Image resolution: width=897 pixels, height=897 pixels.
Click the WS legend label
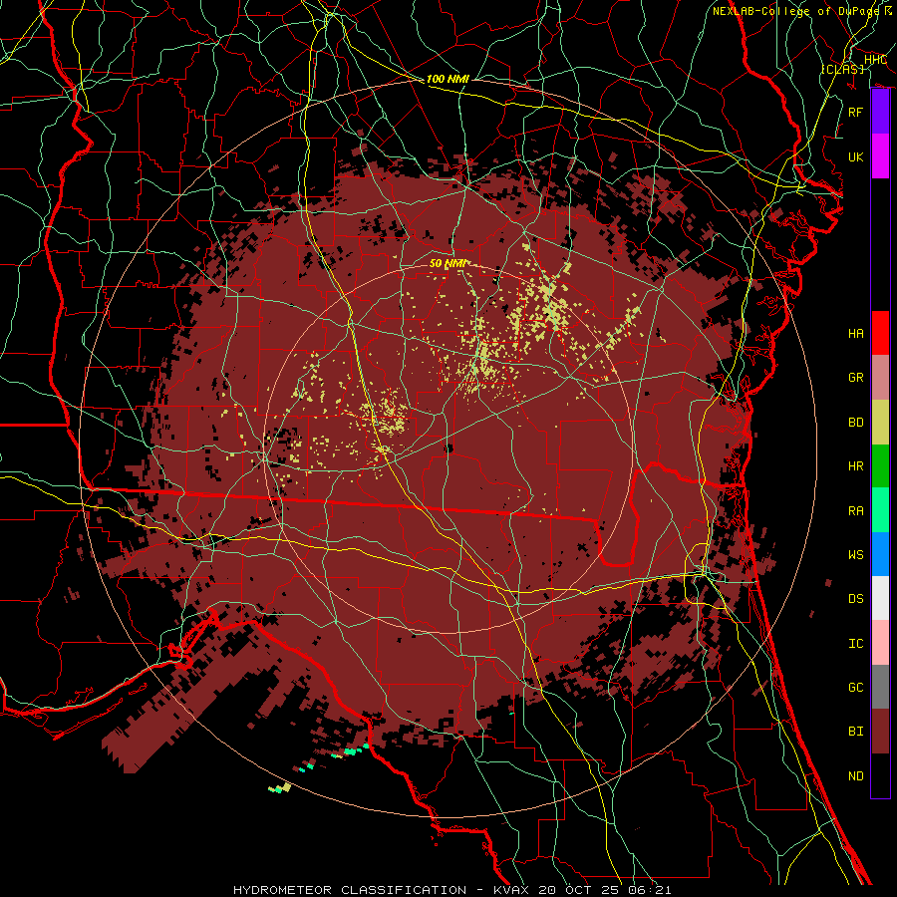point(856,555)
